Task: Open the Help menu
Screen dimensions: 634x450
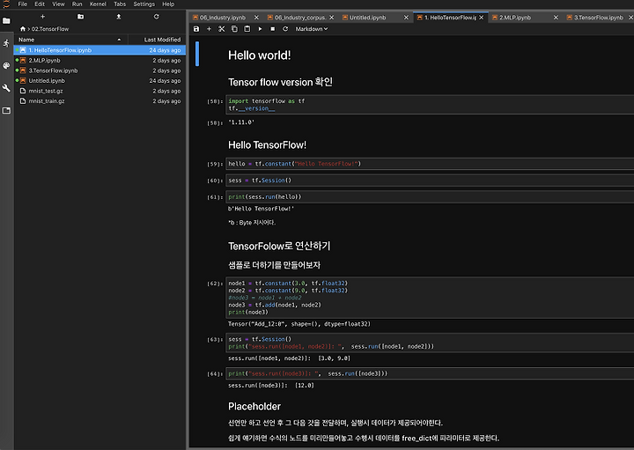Action: coord(168,4)
